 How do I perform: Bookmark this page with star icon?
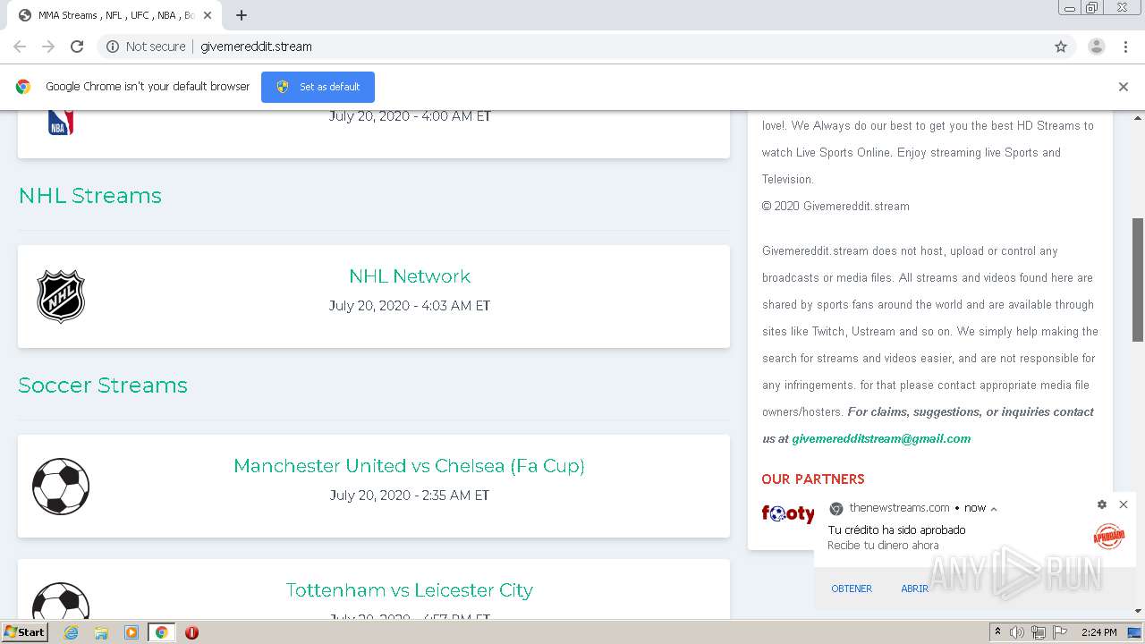click(x=1061, y=47)
